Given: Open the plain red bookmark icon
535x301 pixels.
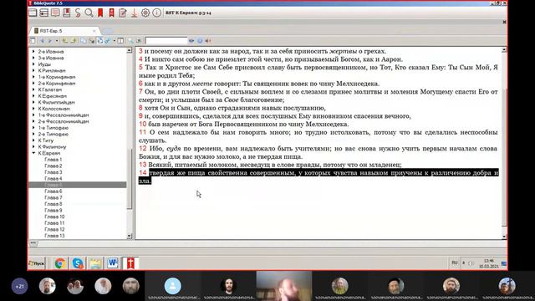Looking at the screenshot, I should (x=100, y=13).
